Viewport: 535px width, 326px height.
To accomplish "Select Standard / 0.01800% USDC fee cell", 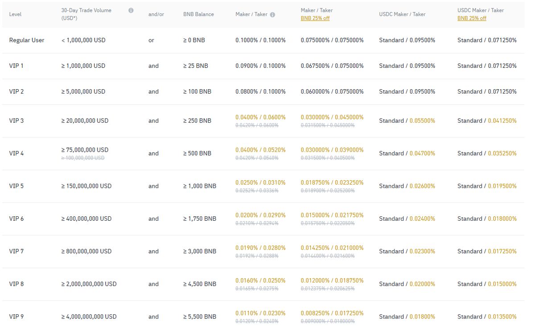I will tap(407, 317).
